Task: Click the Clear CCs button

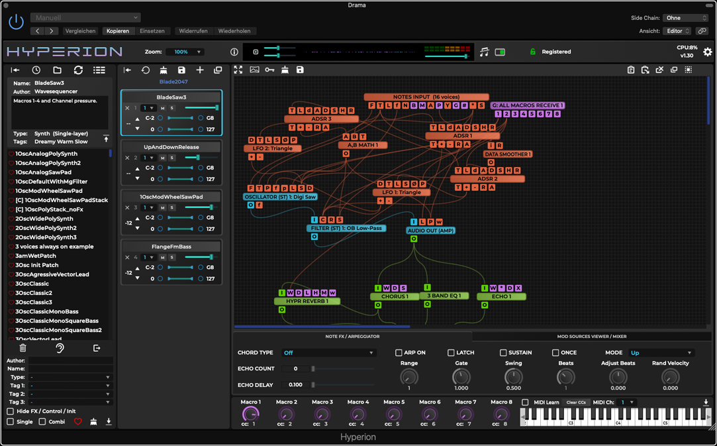Action: click(x=575, y=402)
